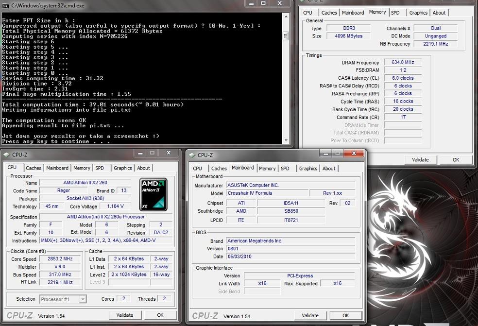The image size is (478, 326).
Task: Click the cmd window scrollbar up arrow
Action: (286, 17)
